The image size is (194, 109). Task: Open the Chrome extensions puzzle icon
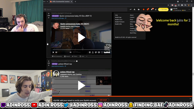[x=182, y=5]
